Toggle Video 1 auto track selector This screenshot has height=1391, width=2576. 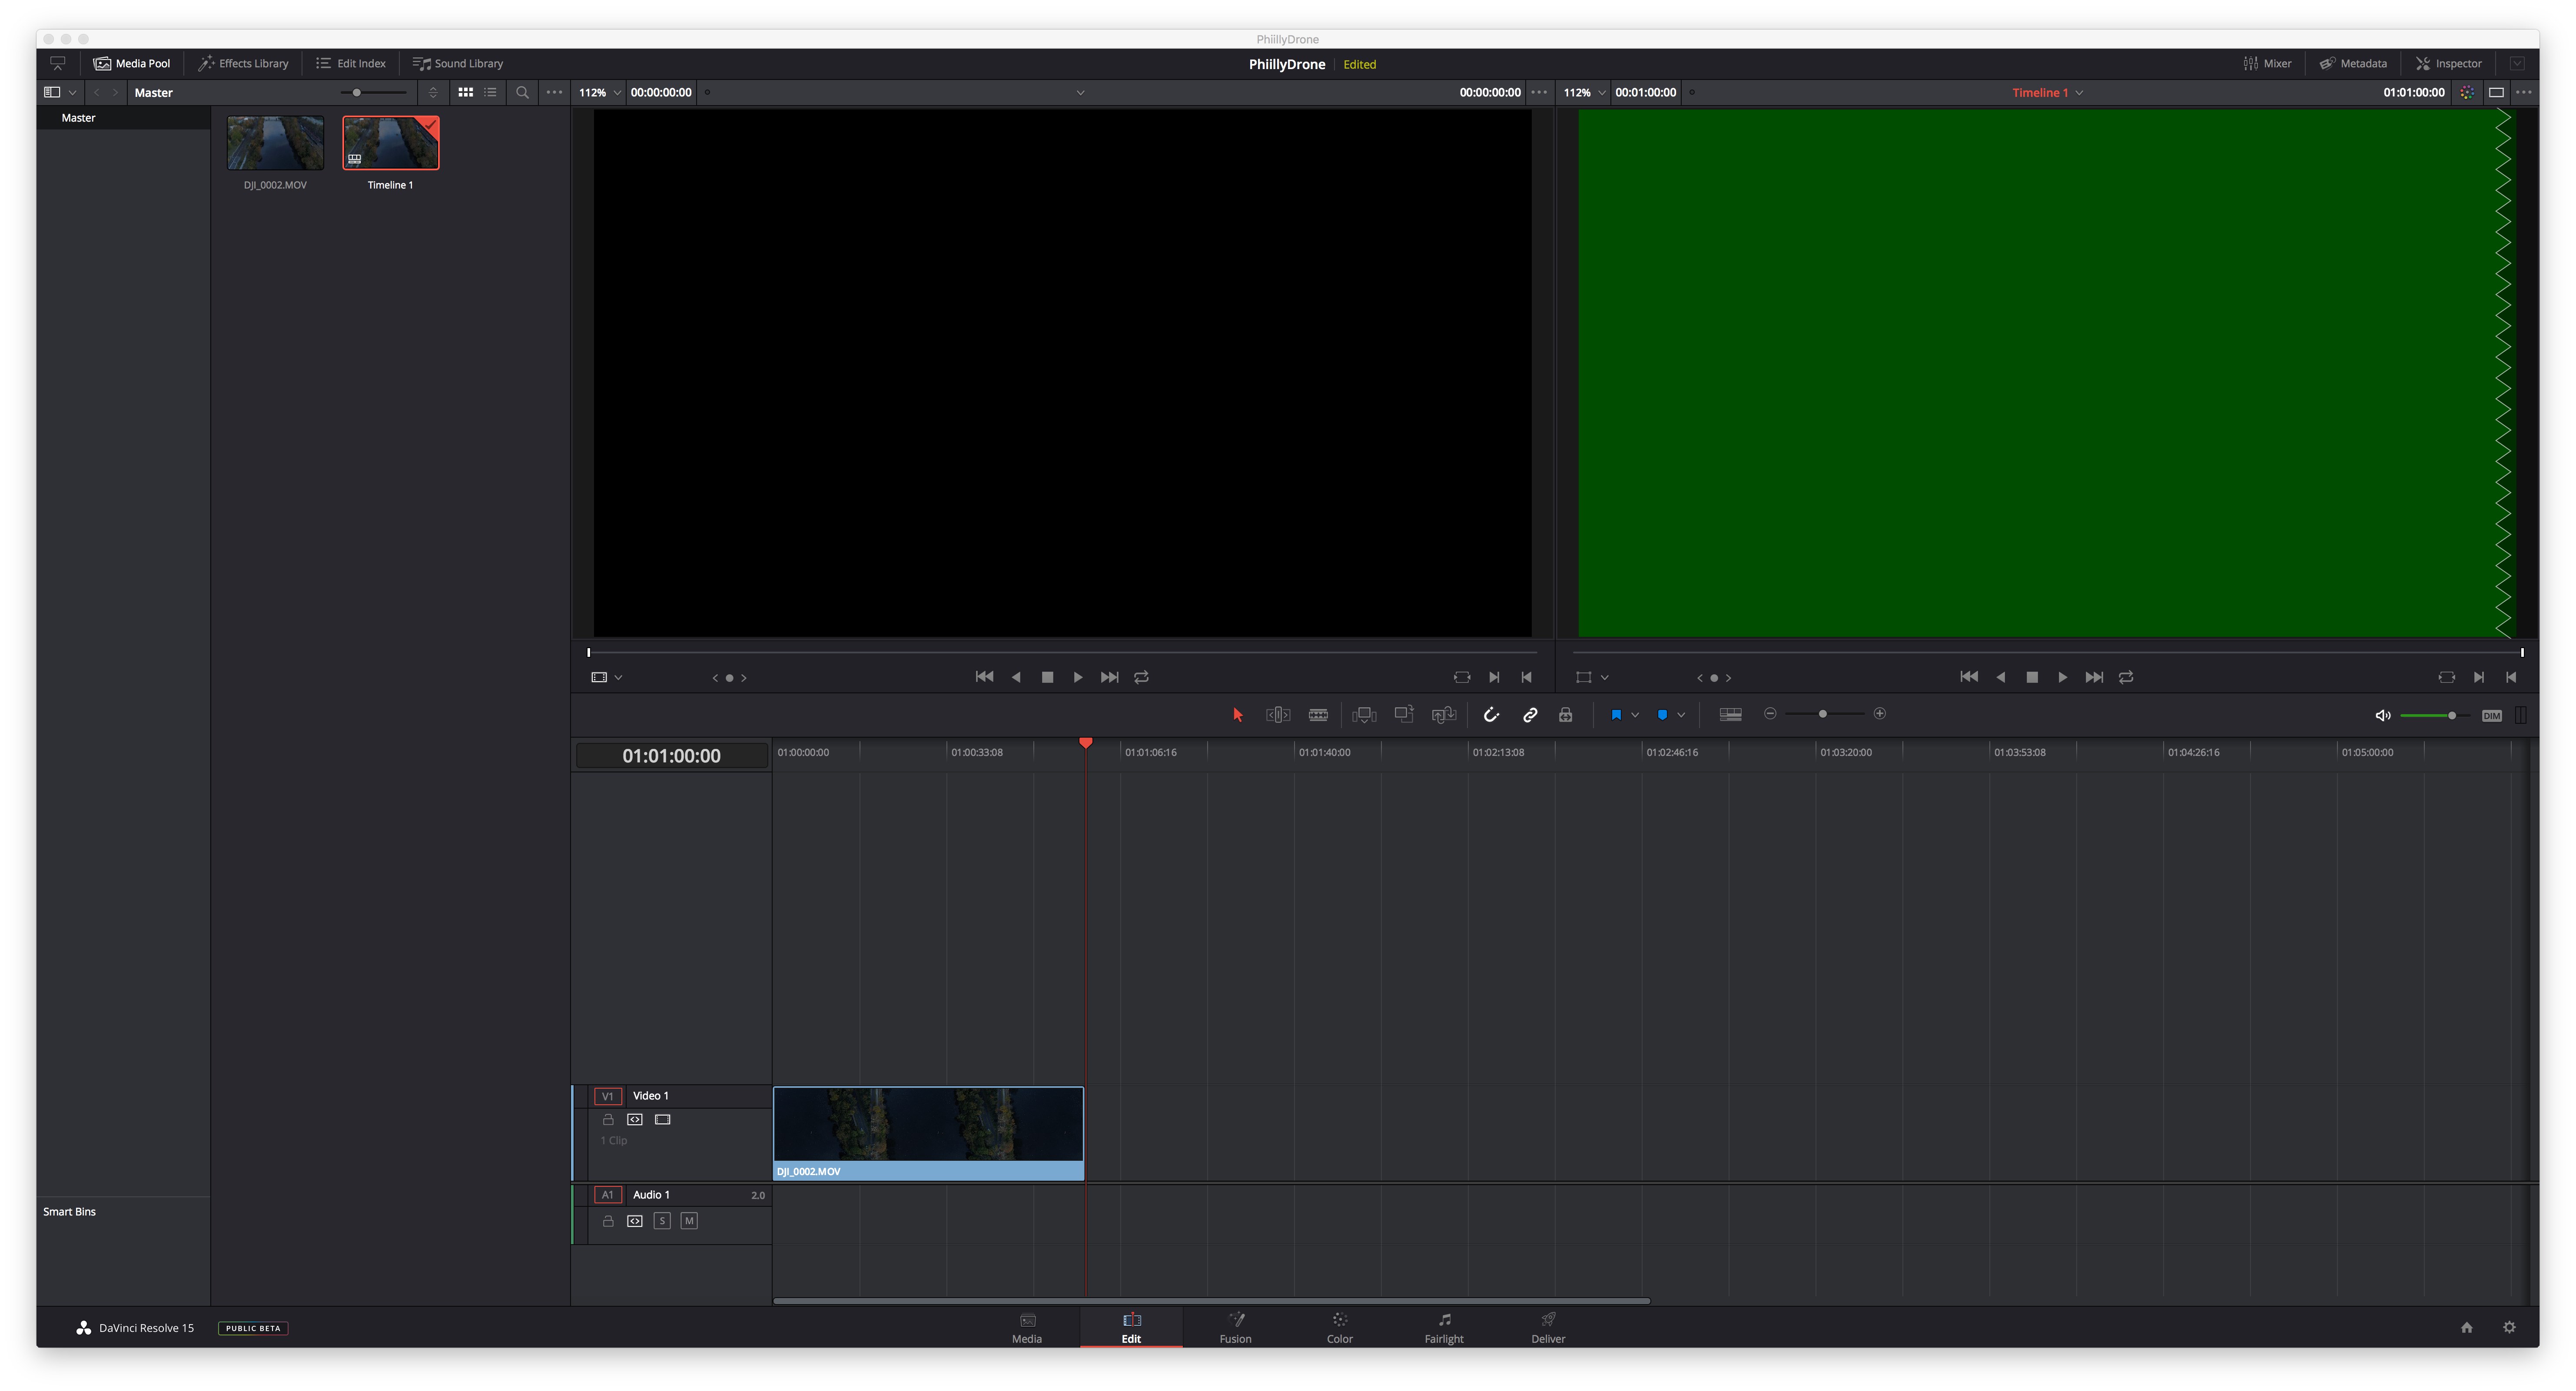[x=634, y=1119]
